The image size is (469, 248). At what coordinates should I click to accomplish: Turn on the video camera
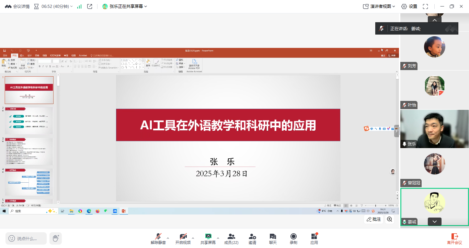[183, 238]
